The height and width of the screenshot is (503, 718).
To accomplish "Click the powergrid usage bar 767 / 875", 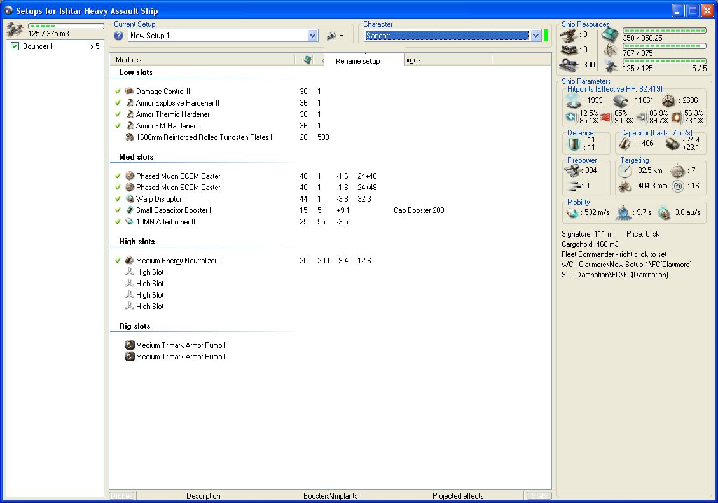I will tap(664, 46).
